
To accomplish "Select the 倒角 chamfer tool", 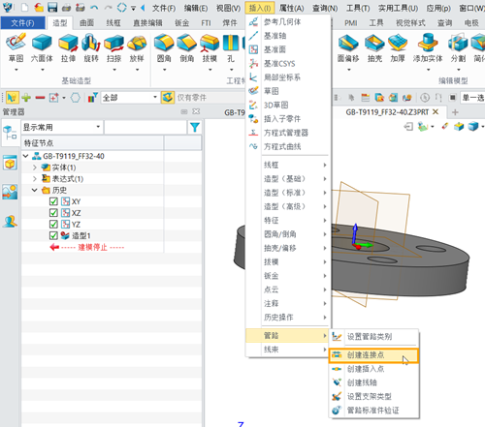I will point(187,47).
